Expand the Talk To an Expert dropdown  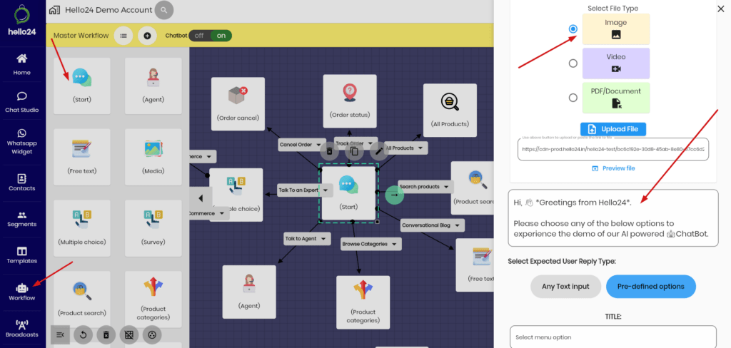pyautogui.click(x=326, y=190)
